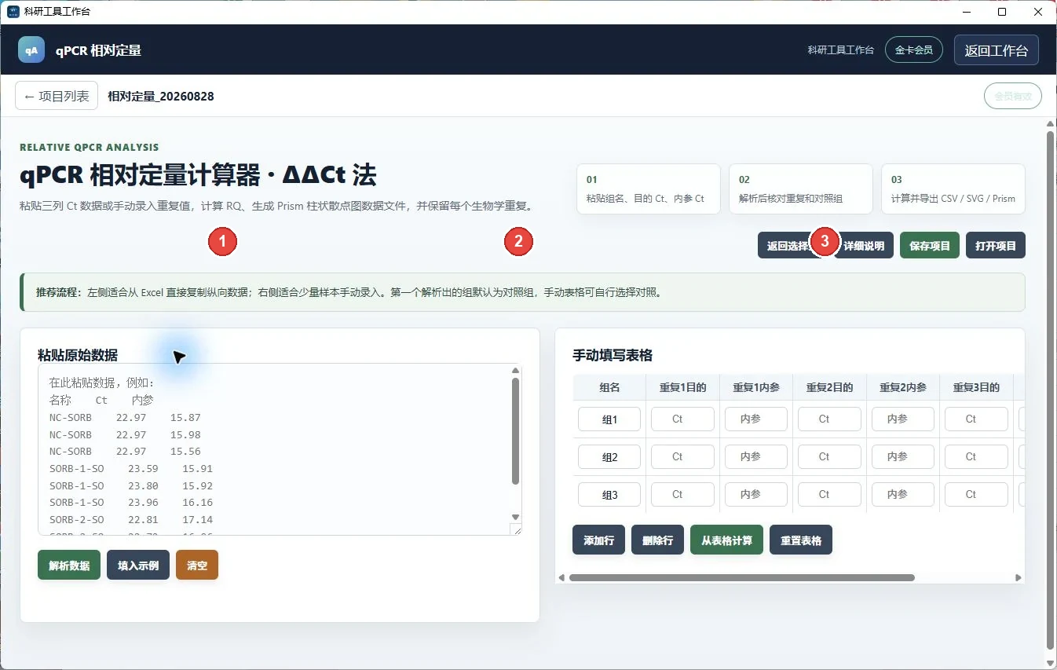Click the paste textarea's scroll-up arrow

point(515,371)
